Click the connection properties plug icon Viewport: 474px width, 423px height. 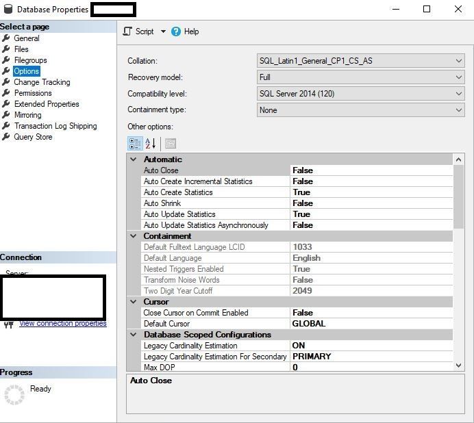click(9, 325)
